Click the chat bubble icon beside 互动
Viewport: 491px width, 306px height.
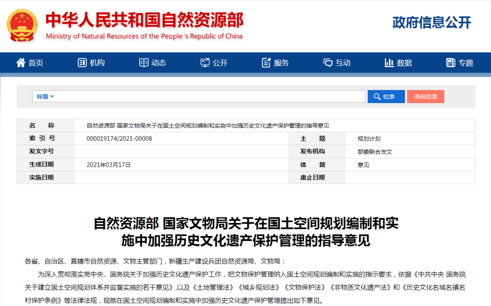pos(328,63)
